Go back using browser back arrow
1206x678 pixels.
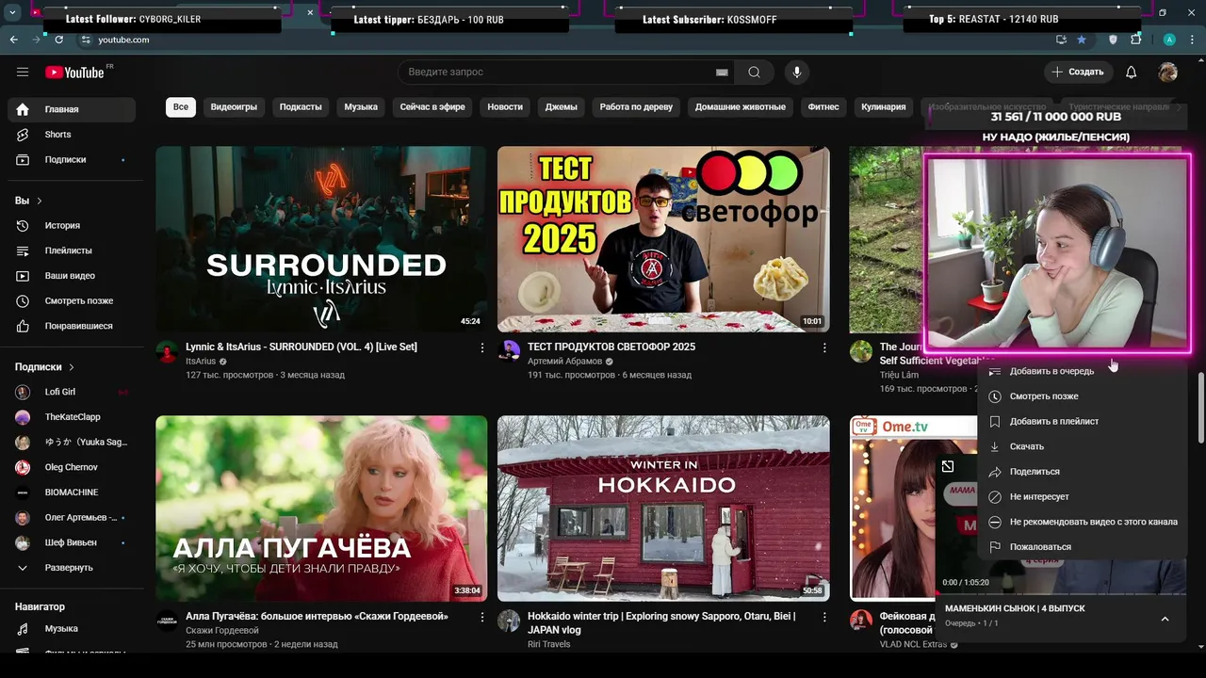(x=14, y=40)
